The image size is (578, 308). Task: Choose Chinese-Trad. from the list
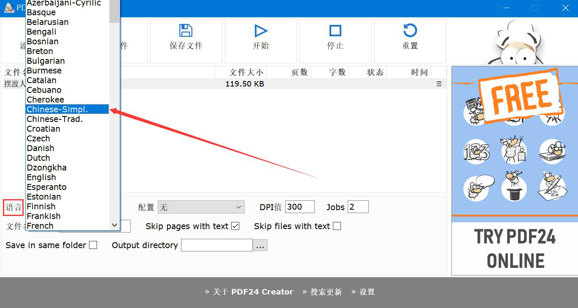tap(68, 119)
